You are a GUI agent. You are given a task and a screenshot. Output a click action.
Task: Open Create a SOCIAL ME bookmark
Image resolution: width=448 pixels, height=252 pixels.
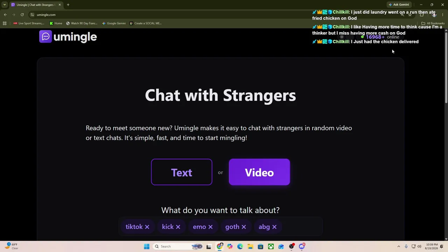(146, 23)
